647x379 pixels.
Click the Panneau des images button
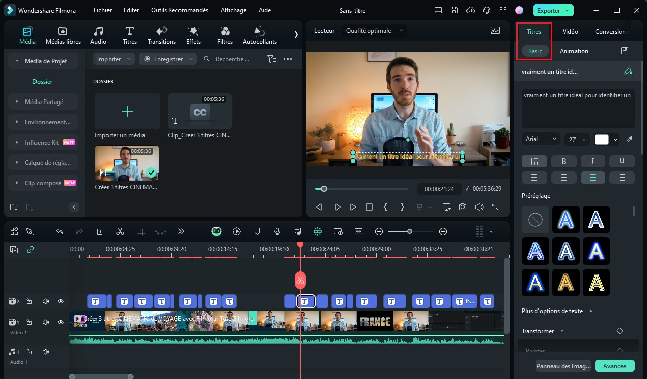point(564,366)
